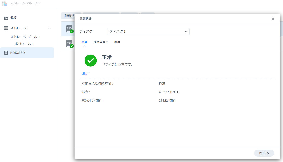Switch to the 履歴 history tab
This screenshot has height=162, width=283.
[x=117, y=42]
